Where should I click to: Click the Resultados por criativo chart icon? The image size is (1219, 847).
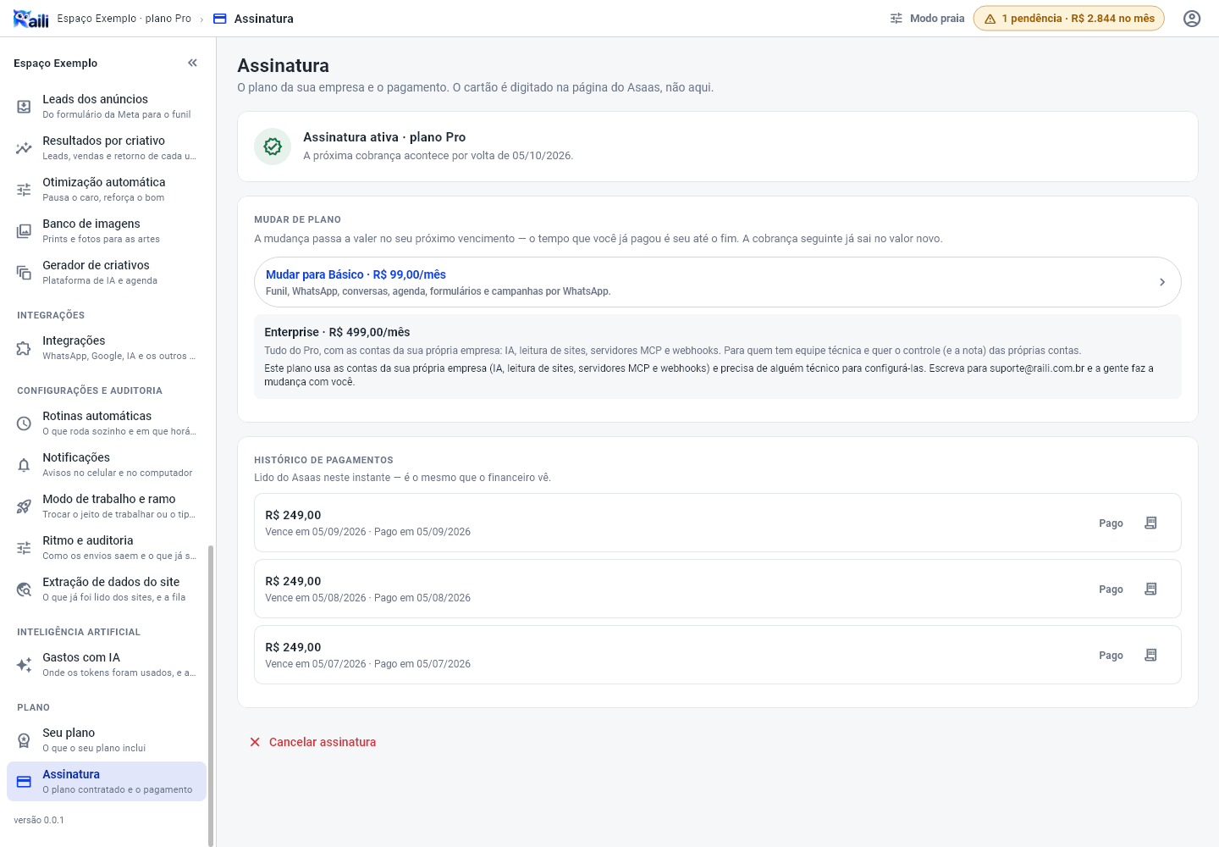(24, 148)
